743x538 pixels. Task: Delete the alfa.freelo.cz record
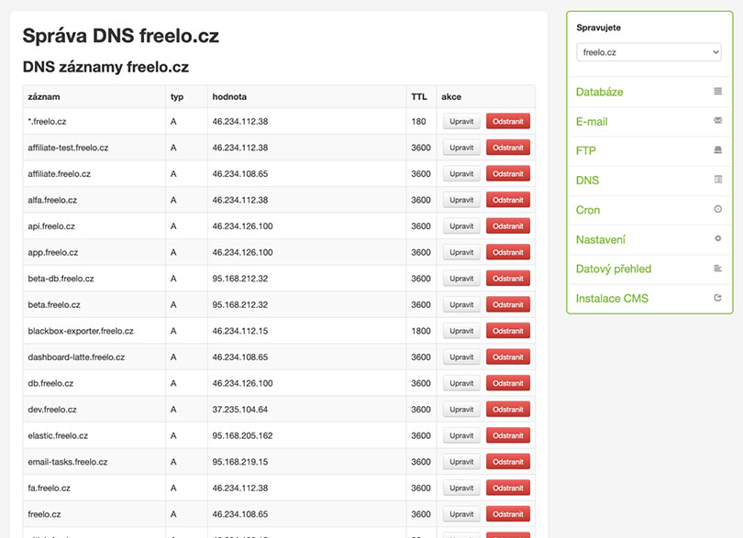pos(508,200)
